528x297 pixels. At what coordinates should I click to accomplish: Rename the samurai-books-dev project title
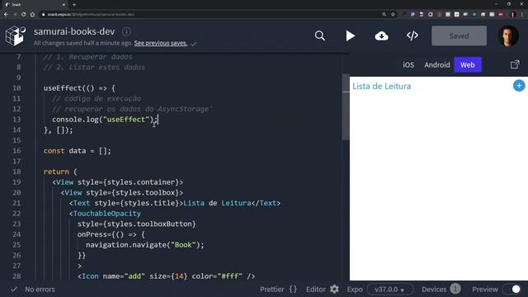[74, 31]
